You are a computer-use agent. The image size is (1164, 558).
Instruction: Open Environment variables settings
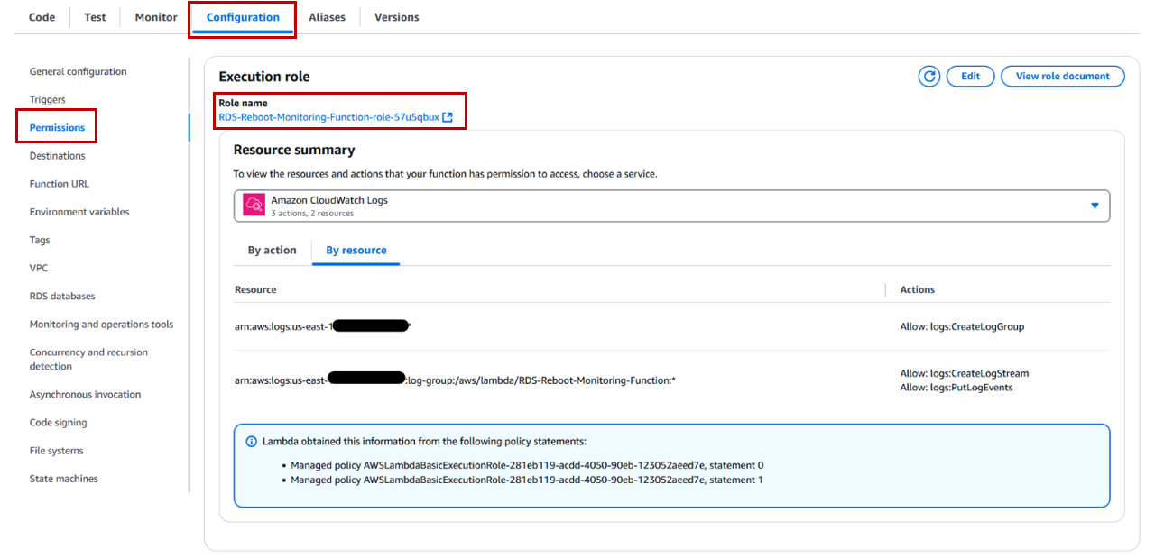coord(79,212)
